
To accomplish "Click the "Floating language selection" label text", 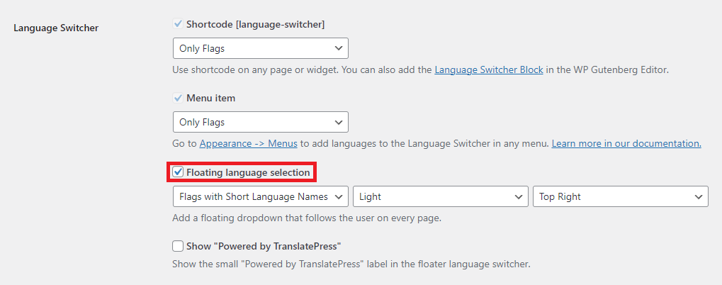I will tap(248, 172).
